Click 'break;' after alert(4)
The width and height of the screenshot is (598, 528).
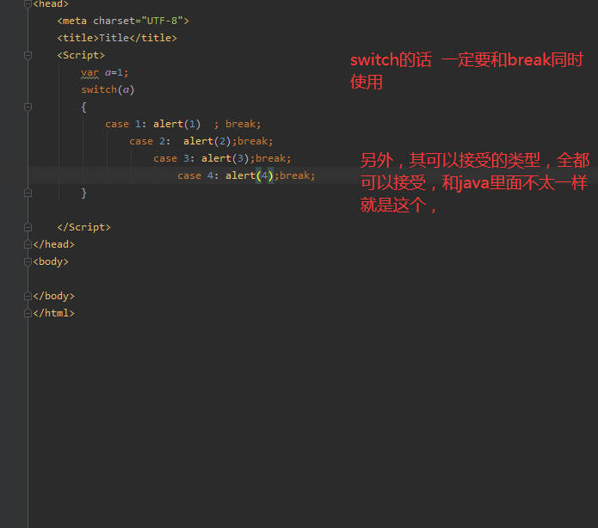click(298, 175)
